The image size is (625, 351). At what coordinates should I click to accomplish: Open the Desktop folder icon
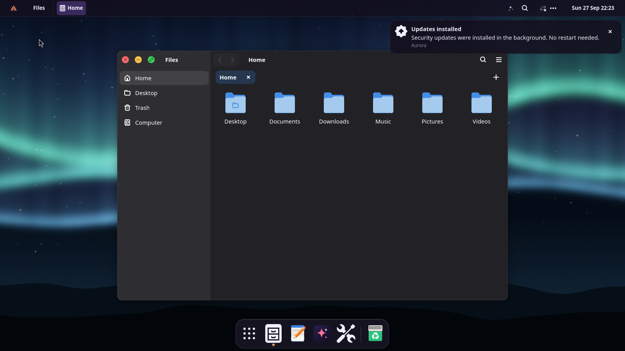click(236, 103)
